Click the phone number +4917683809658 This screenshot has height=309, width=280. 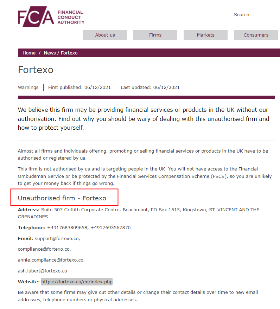coord(67,228)
